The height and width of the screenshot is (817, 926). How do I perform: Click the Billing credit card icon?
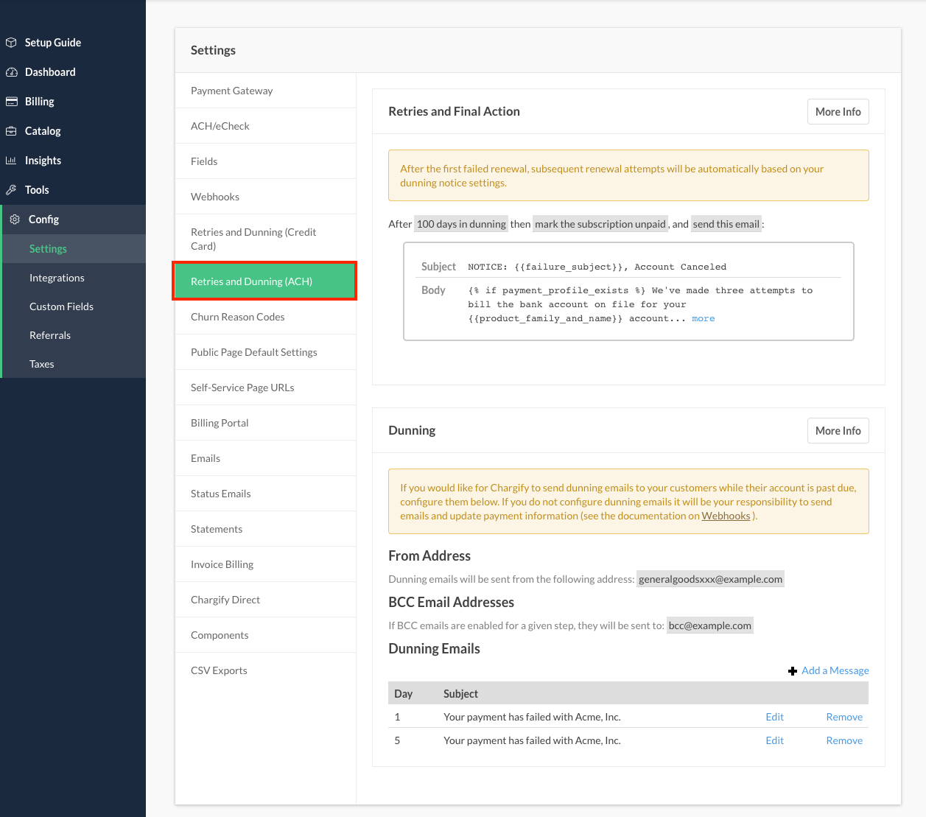point(11,102)
